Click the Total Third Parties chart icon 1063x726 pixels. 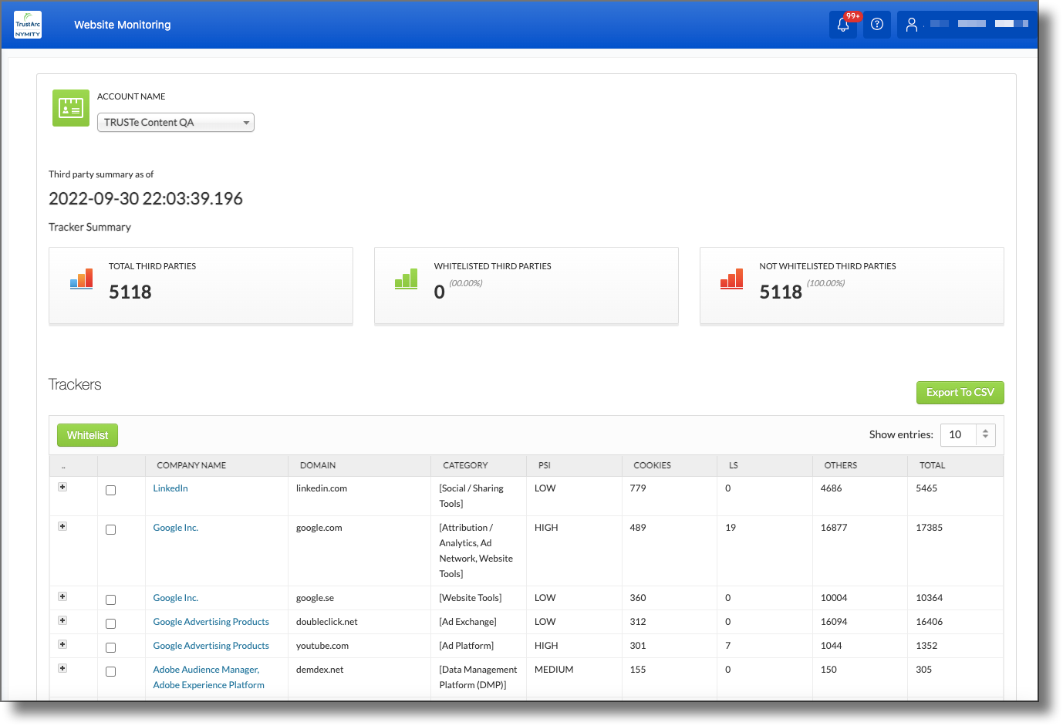pyautogui.click(x=80, y=279)
